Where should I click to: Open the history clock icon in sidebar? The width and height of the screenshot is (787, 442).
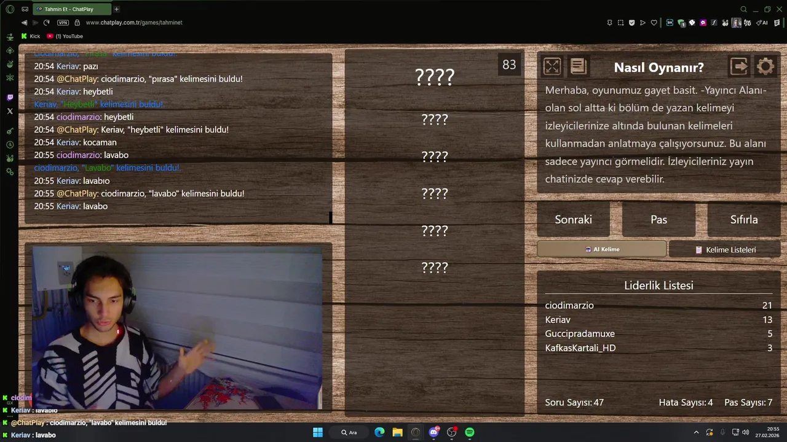[x=10, y=145]
